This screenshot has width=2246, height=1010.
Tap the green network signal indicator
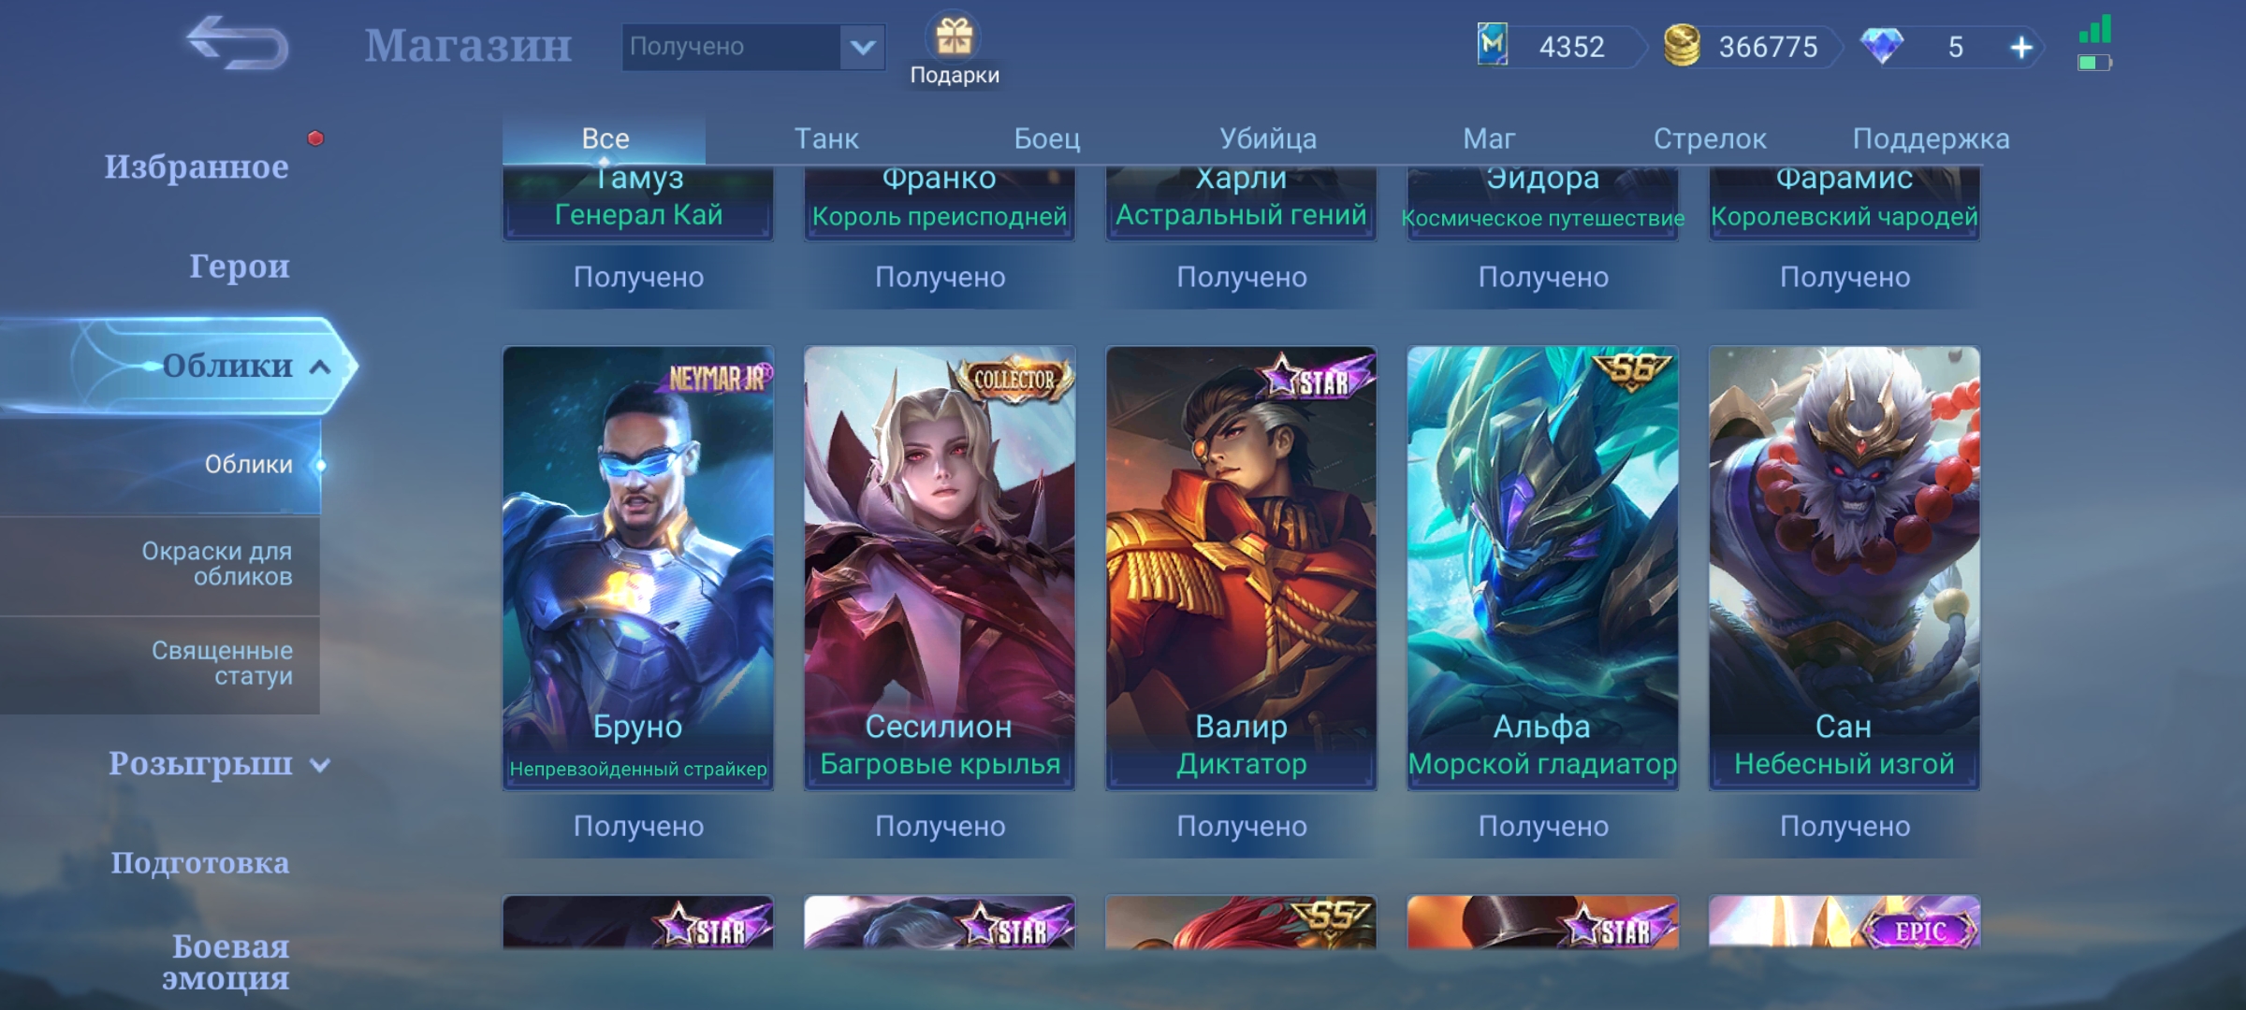[x=2095, y=29]
